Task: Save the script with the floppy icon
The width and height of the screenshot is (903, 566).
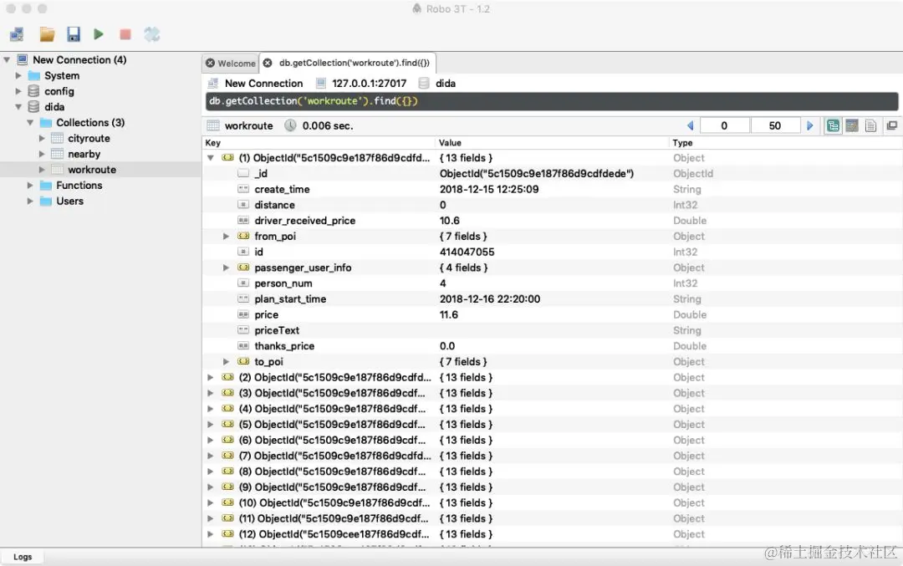Action: point(73,34)
